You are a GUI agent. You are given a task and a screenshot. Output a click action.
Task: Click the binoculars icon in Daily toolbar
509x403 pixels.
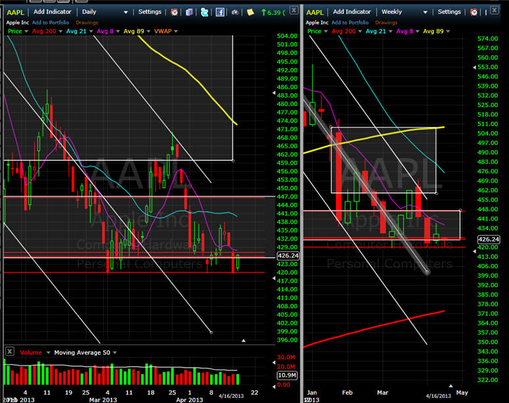(x=235, y=13)
